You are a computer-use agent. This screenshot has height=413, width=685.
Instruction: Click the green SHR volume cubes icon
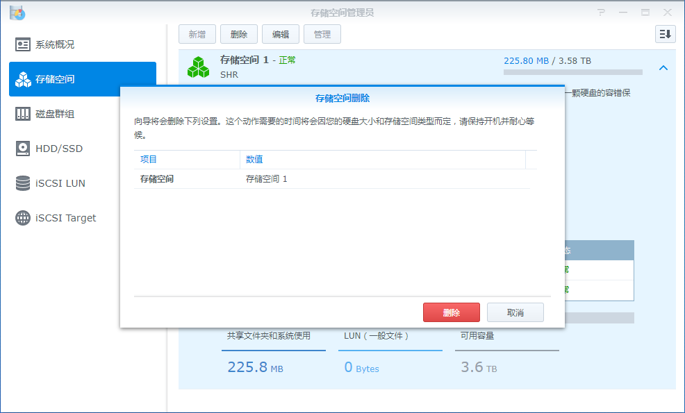point(199,67)
